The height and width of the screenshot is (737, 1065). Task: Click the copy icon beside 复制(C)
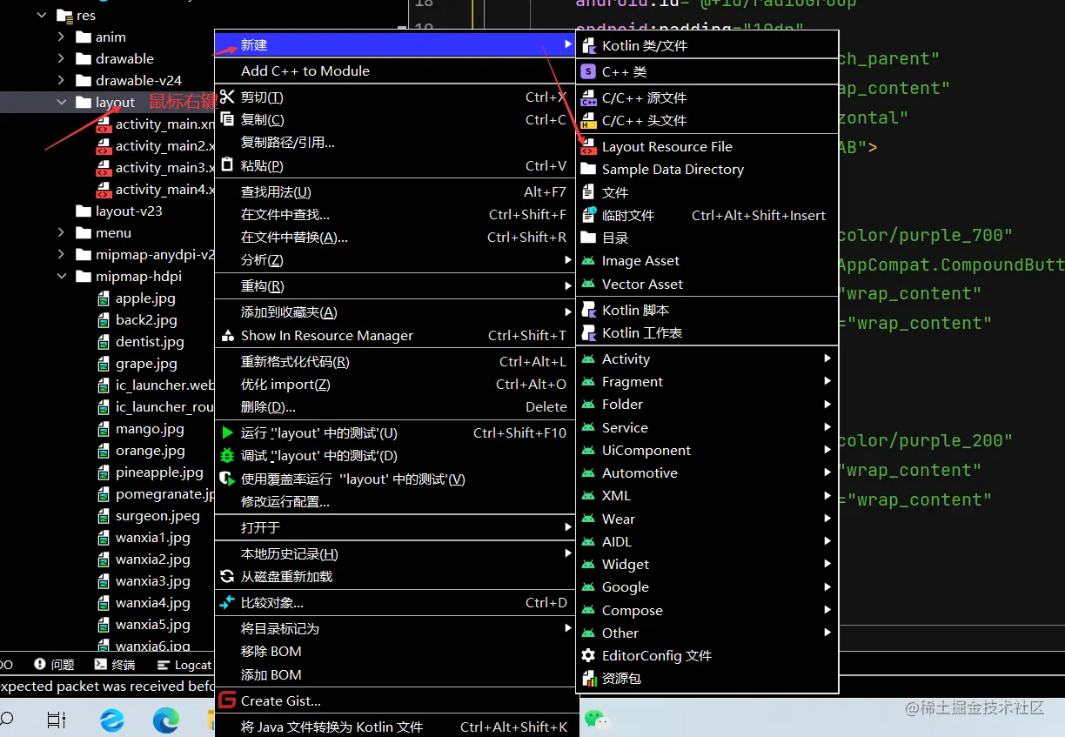coord(227,119)
